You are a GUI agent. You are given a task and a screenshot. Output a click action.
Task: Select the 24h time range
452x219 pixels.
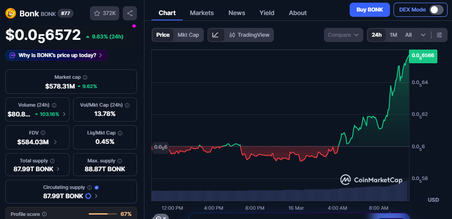[x=377, y=35]
